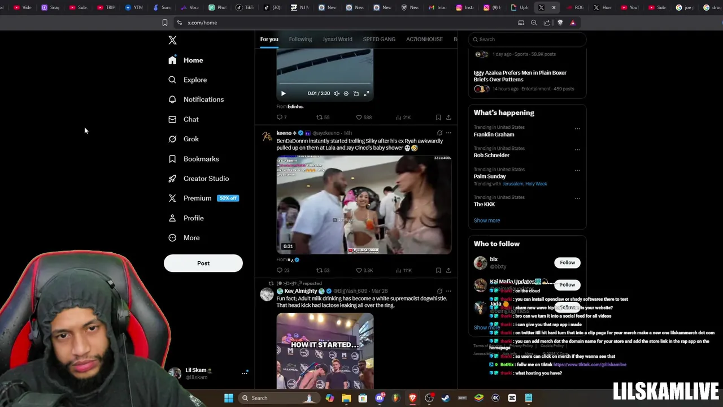Viewport: 723px width, 407px height.
Task: Open video settings gear on Edinho video
Action: click(346, 93)
